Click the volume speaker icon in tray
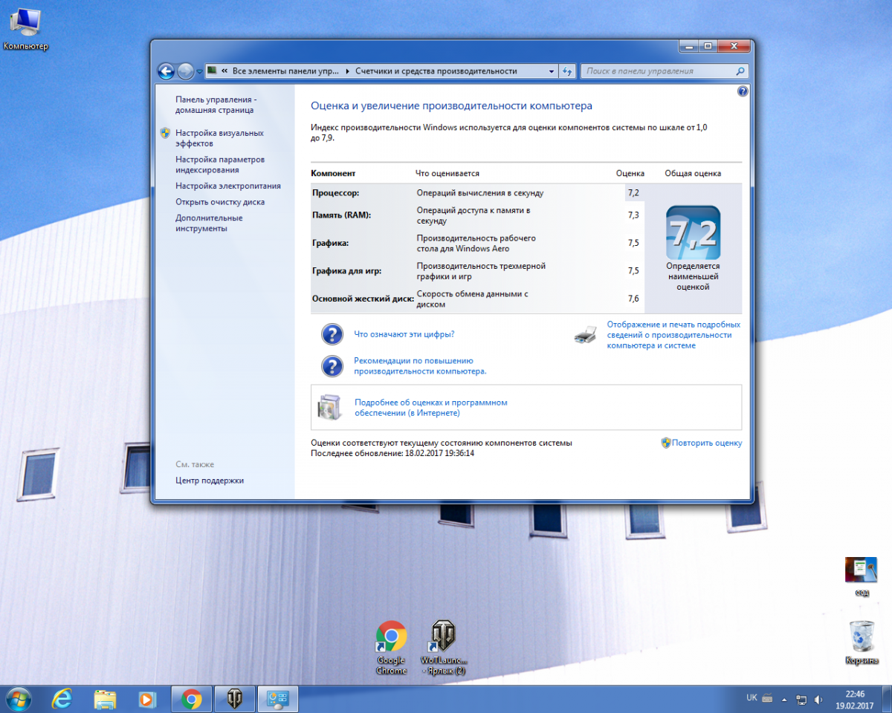 (818, 699)
